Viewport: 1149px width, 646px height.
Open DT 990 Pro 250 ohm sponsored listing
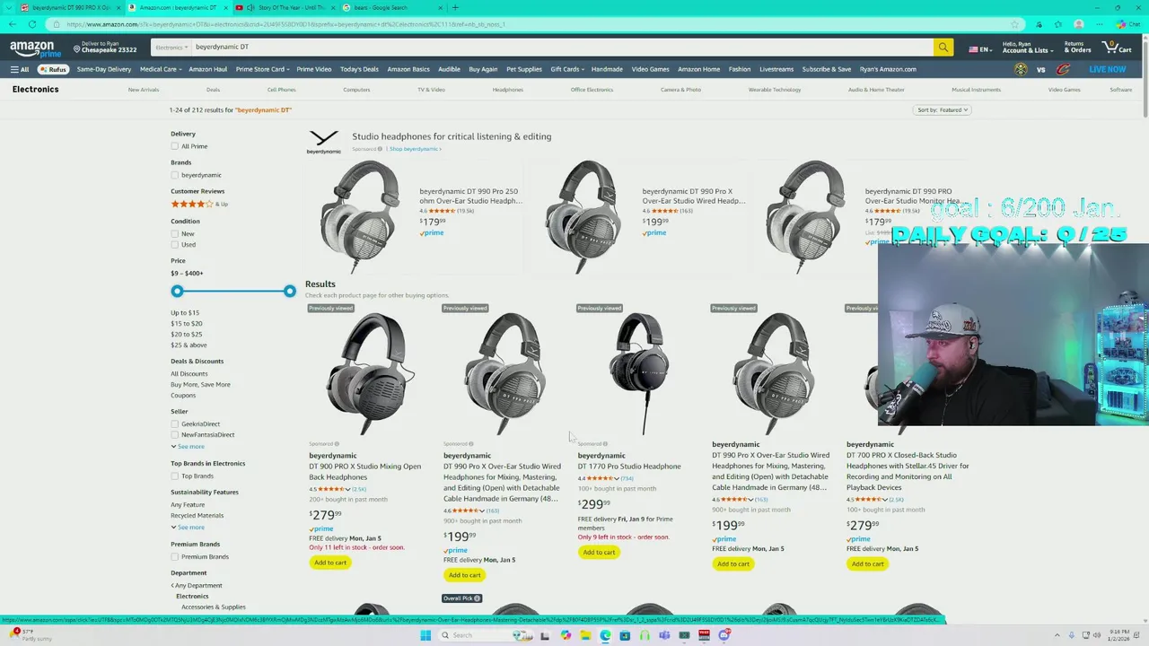469,196
